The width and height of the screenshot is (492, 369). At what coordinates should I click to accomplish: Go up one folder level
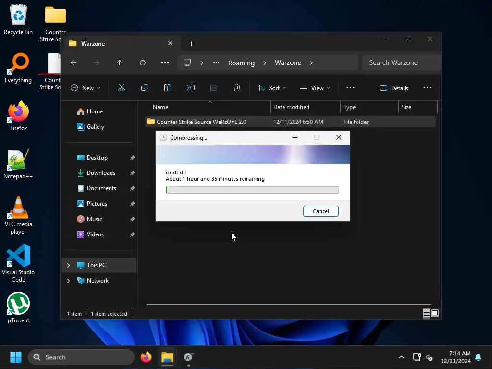[119, 63]
